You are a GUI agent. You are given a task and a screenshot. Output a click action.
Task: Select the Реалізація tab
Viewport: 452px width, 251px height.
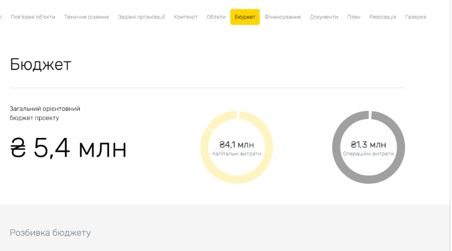click(383, 17)
